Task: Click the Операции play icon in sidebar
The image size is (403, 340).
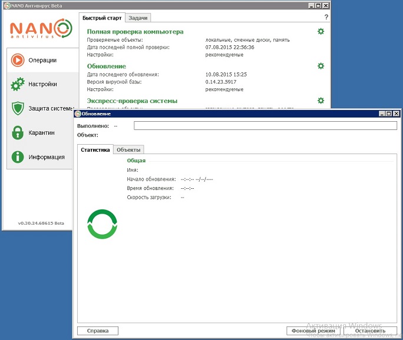Action: pyautogui.click(x=18, y=60)
